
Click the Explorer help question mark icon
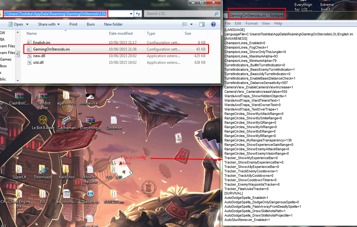(213, 24)
